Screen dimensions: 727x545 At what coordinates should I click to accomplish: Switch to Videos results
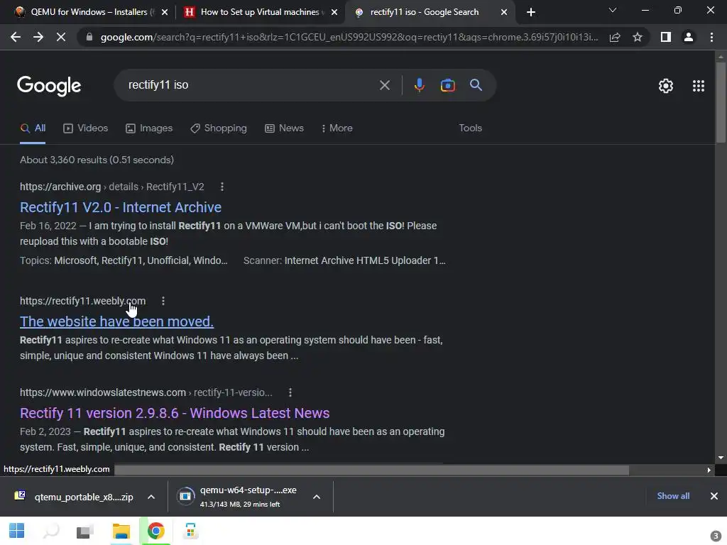click(x=85, y=128)
